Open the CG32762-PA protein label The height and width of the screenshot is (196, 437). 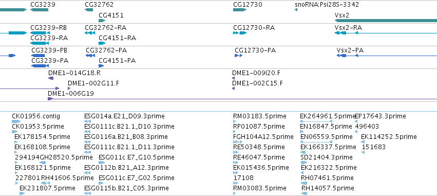point(106,50)
